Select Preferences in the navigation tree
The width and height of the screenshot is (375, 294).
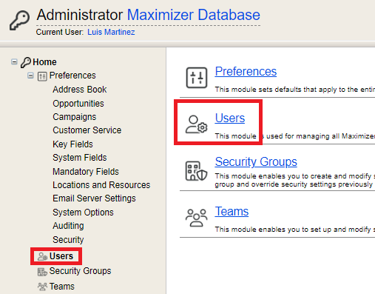point(72,76)
